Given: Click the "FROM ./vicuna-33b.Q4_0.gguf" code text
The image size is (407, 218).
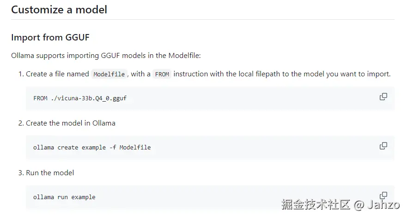Looking at the screenshot, I should coord(79,98).
